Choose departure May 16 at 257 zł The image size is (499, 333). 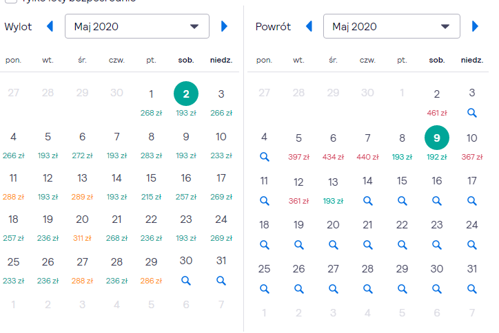pyautogui.click(x=186, y=186)
